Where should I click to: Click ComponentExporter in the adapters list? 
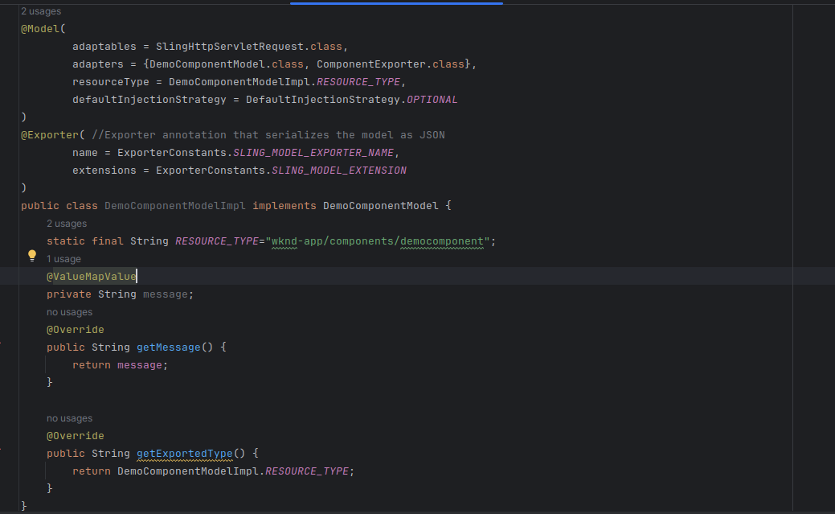(x=371, y=64)
